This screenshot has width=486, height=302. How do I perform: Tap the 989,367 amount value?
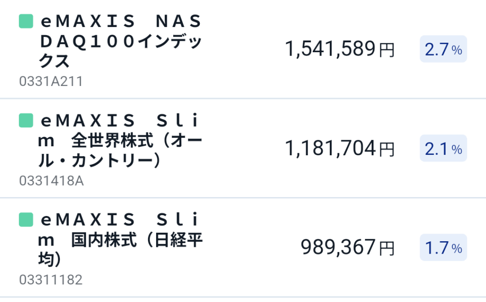click(338, 247)
